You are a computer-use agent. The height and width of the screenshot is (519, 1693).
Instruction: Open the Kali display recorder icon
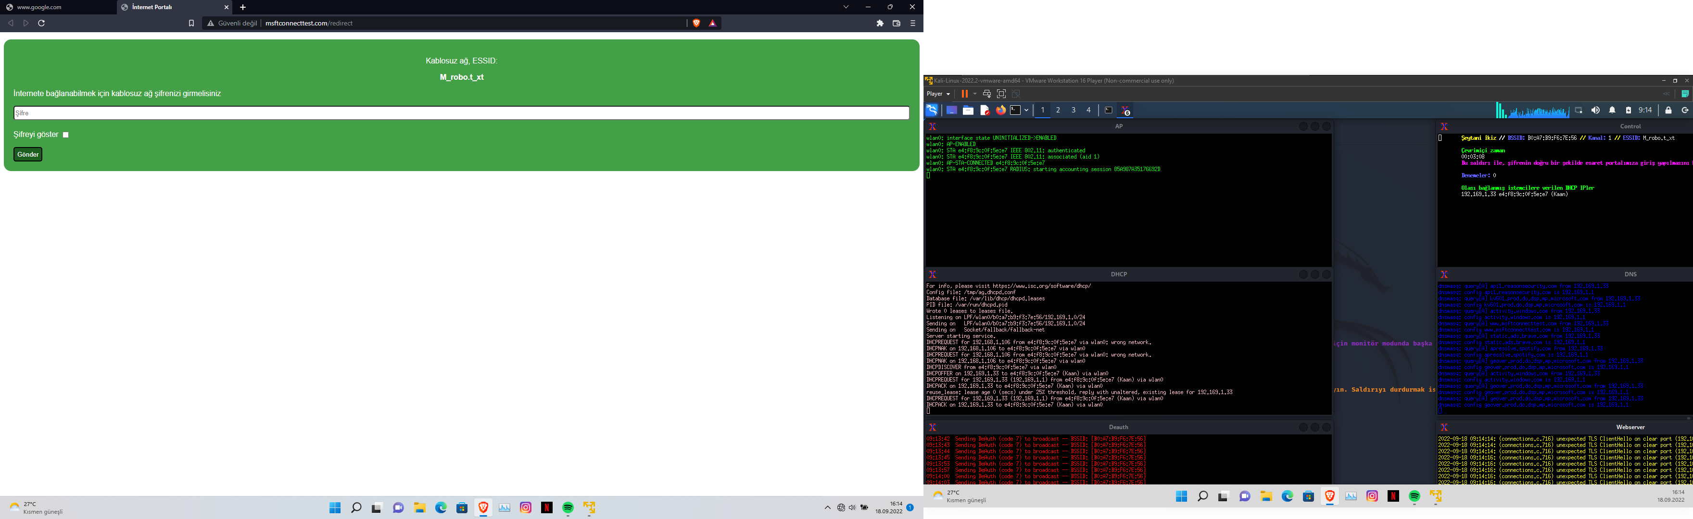1579,111
